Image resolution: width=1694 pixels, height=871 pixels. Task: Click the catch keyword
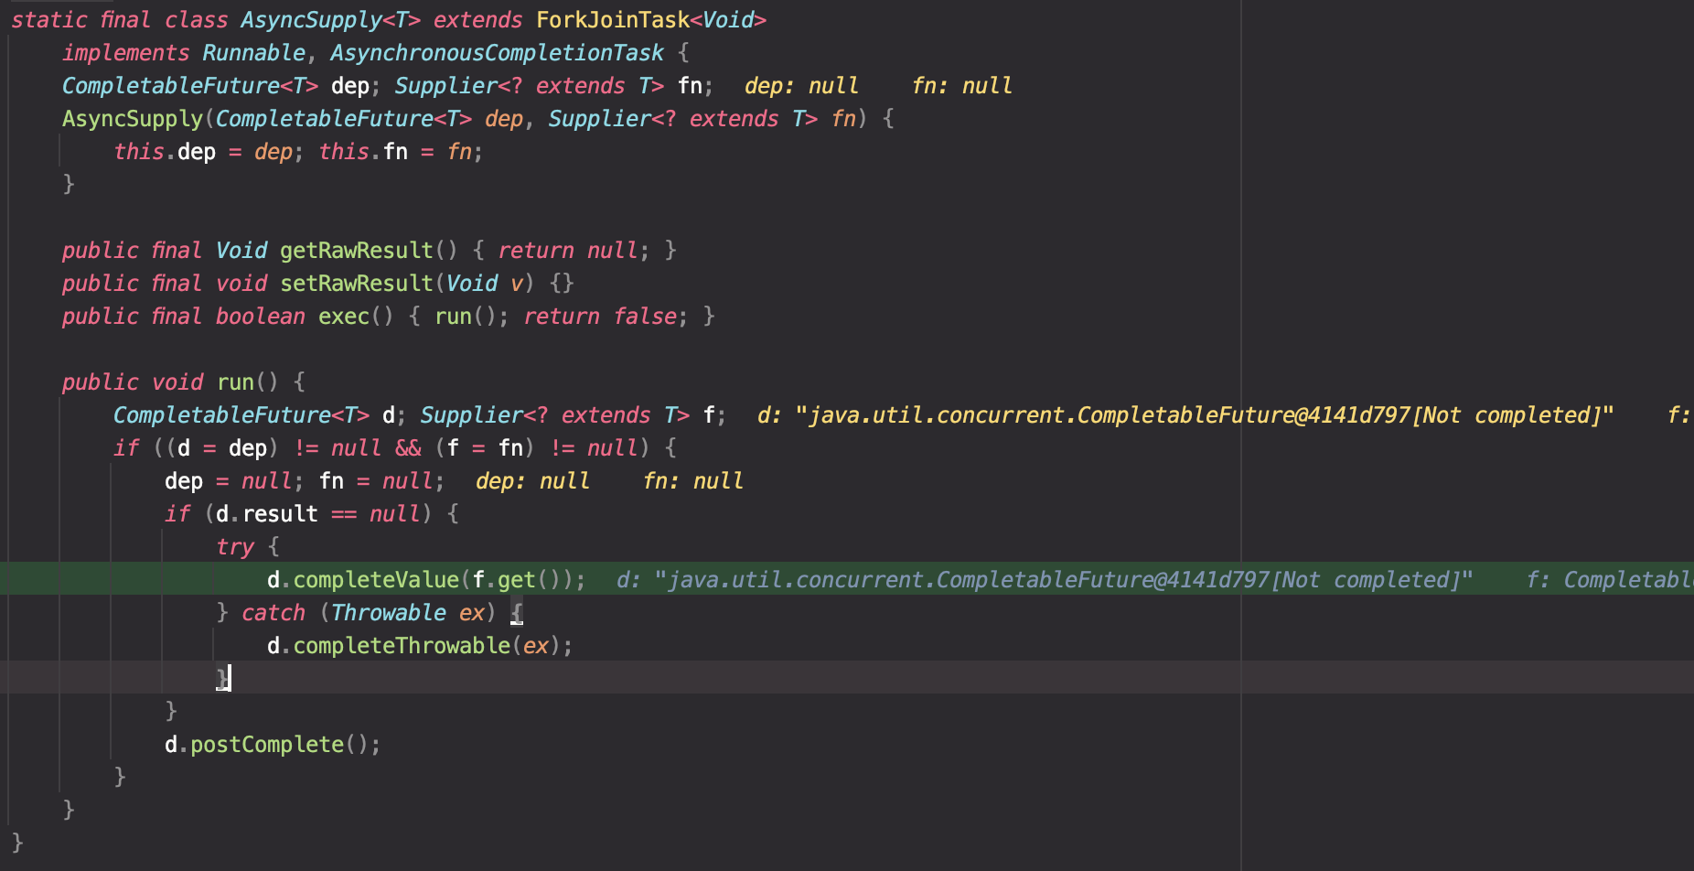click(273, 613)
